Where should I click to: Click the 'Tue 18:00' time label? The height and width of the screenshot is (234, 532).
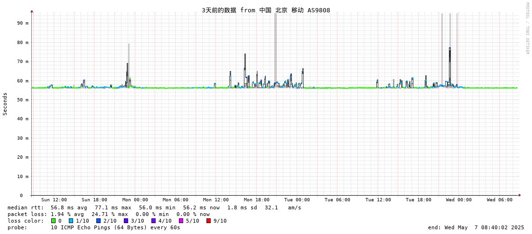click(x=419, y=200)
